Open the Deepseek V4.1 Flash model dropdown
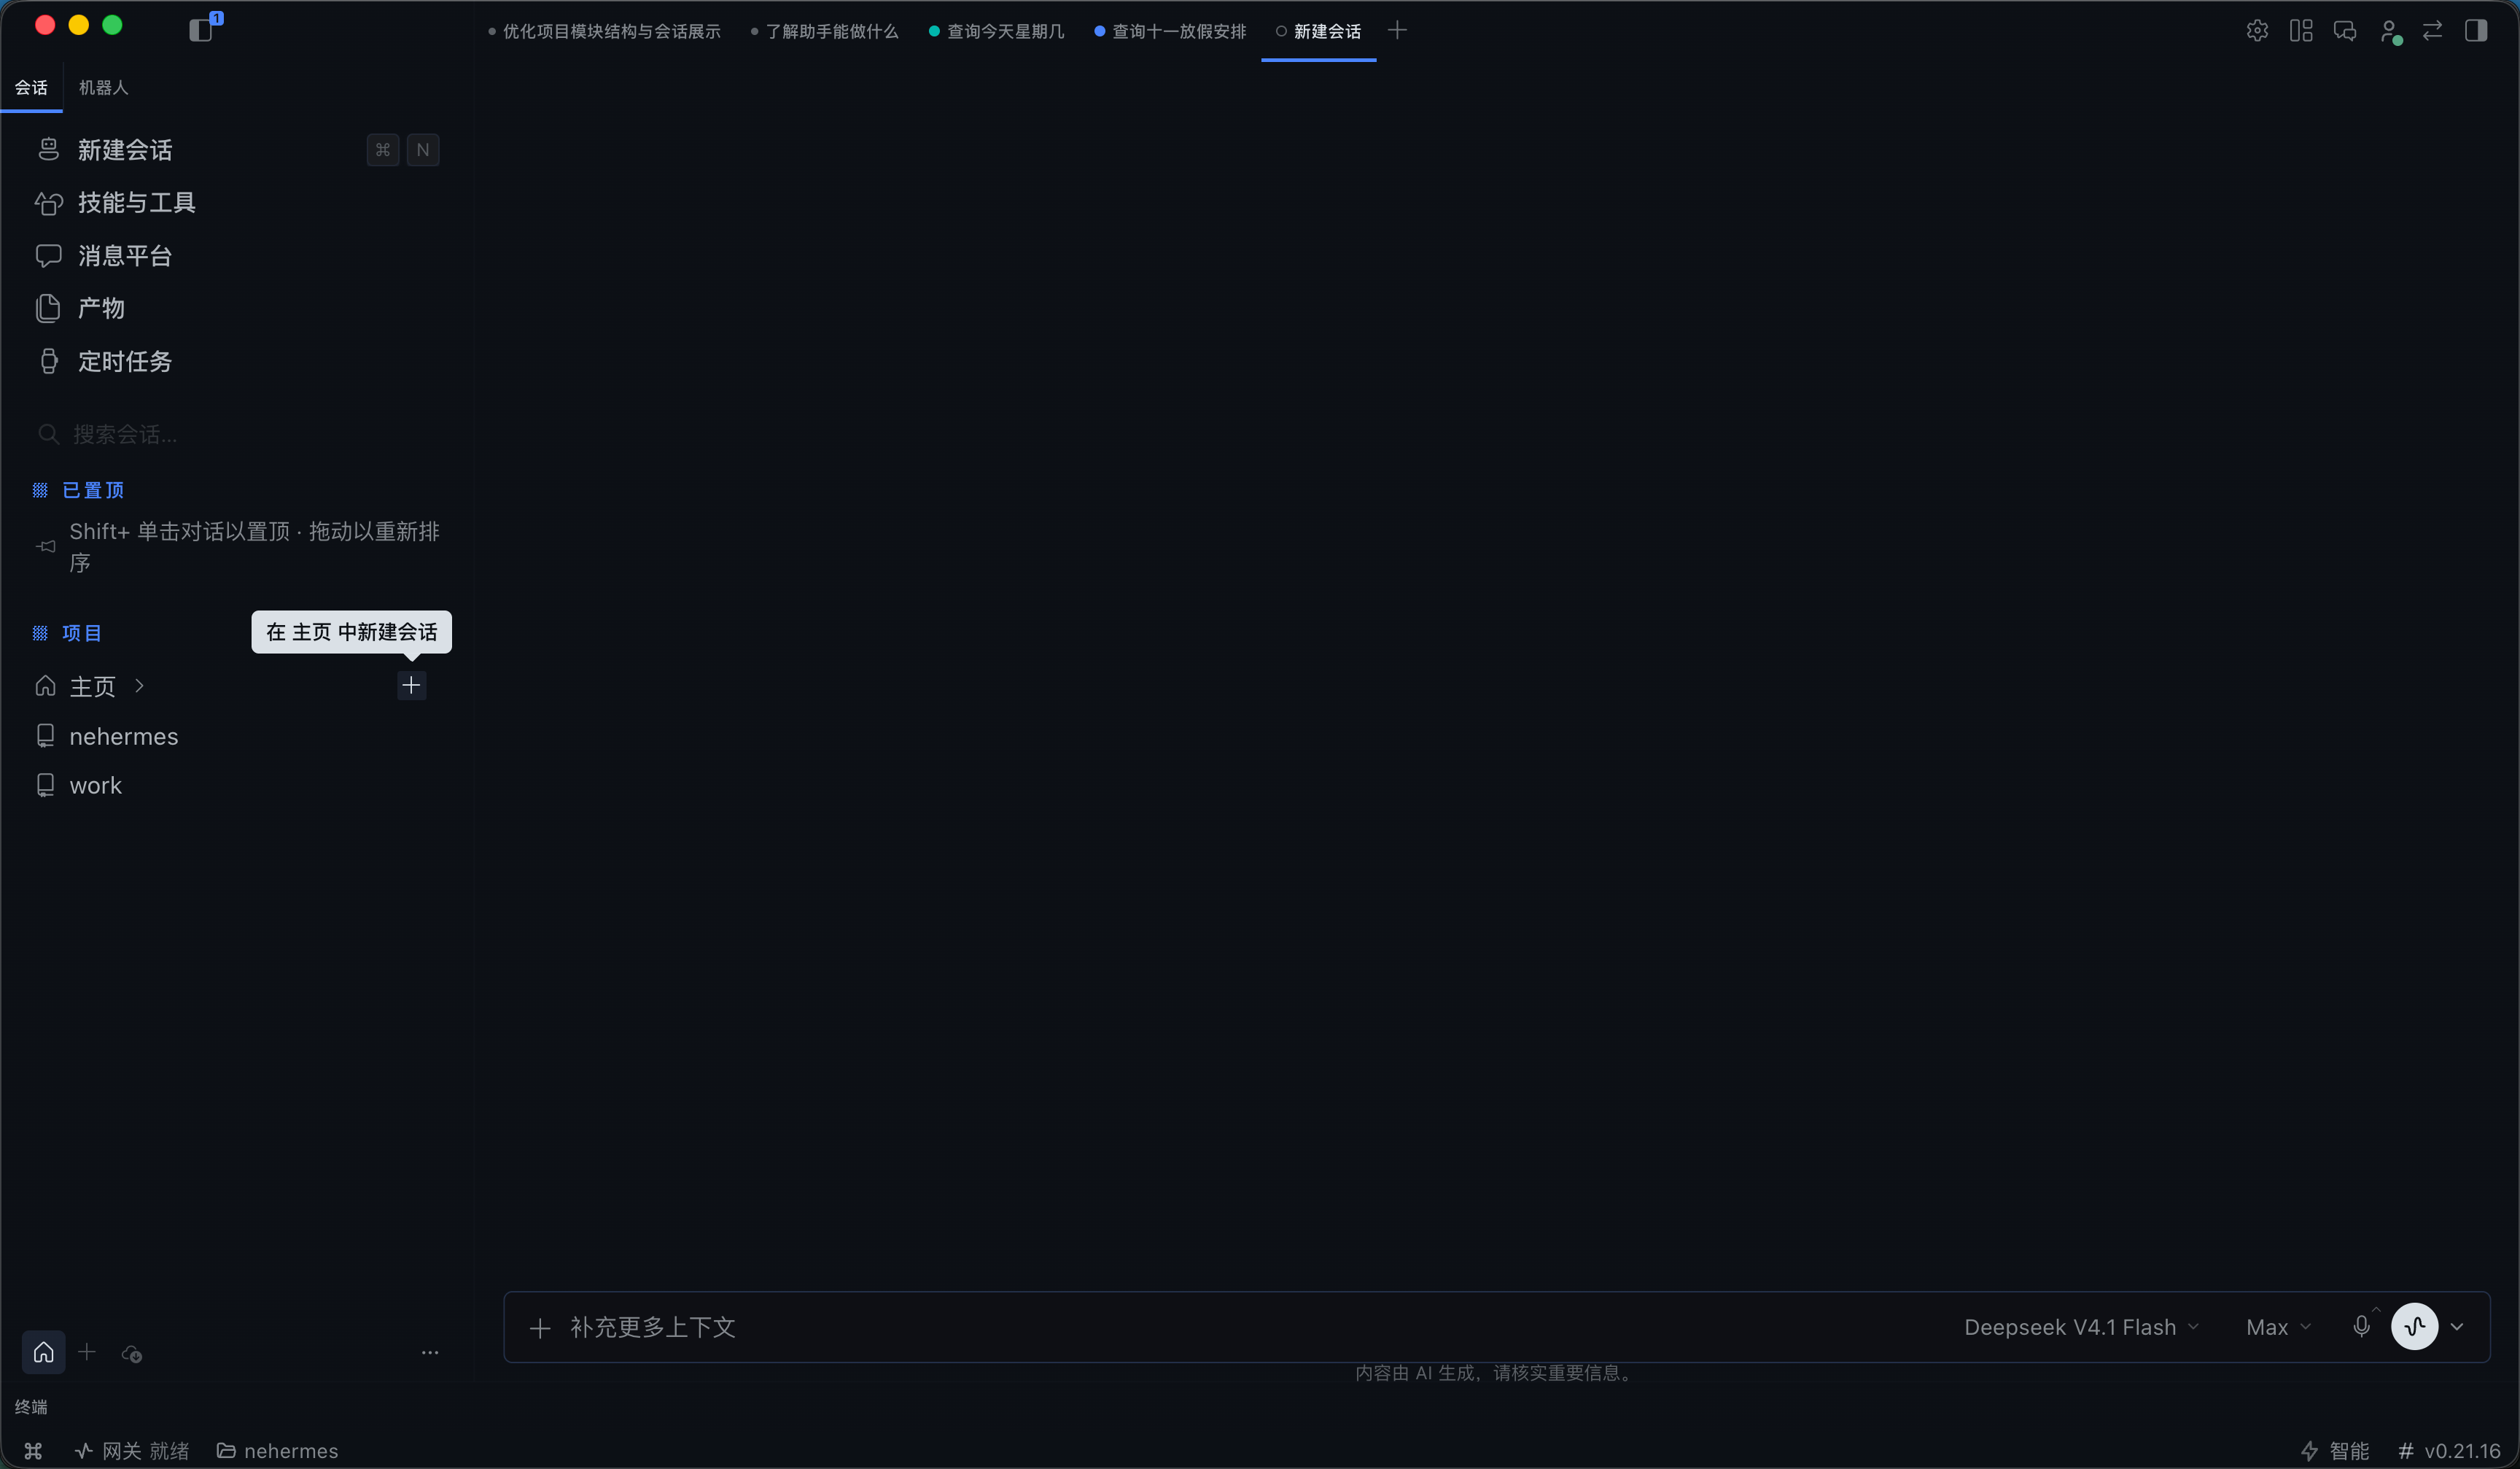This screenshot has height=1469, width=2520. pyautogui.click(x=2081, y=1327)
